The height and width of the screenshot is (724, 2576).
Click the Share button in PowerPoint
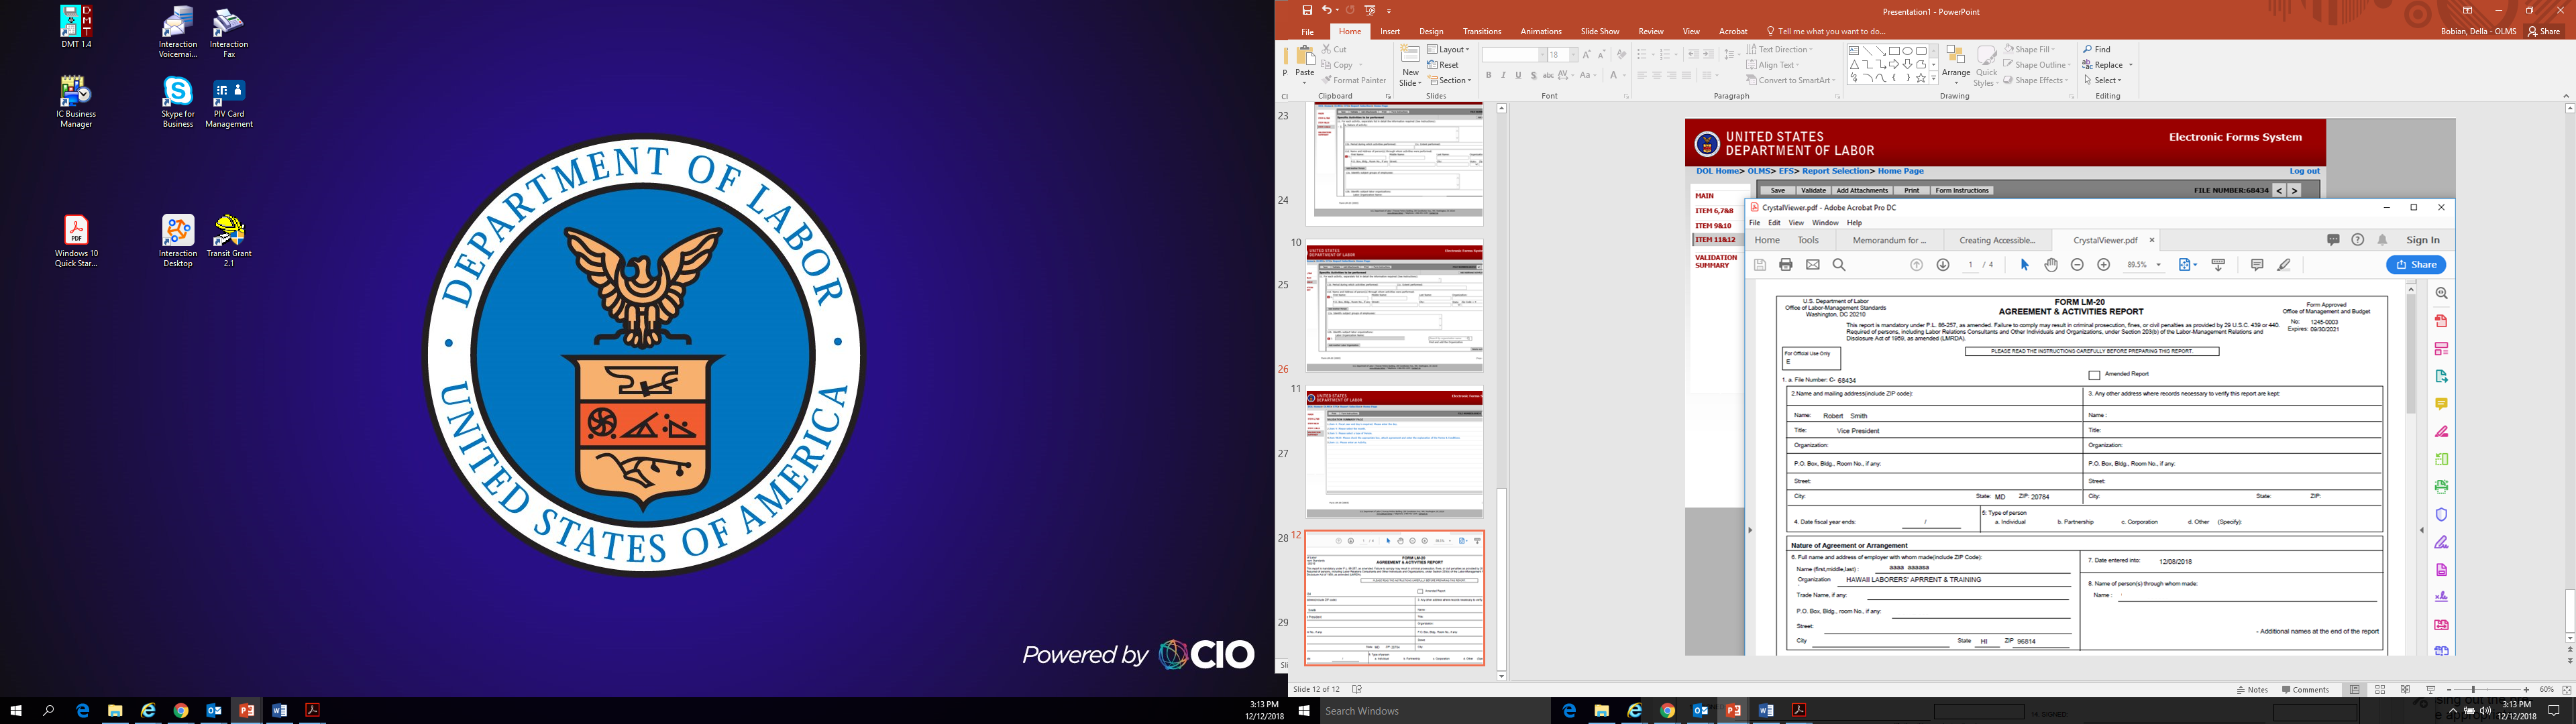(x=2544, y=32)
